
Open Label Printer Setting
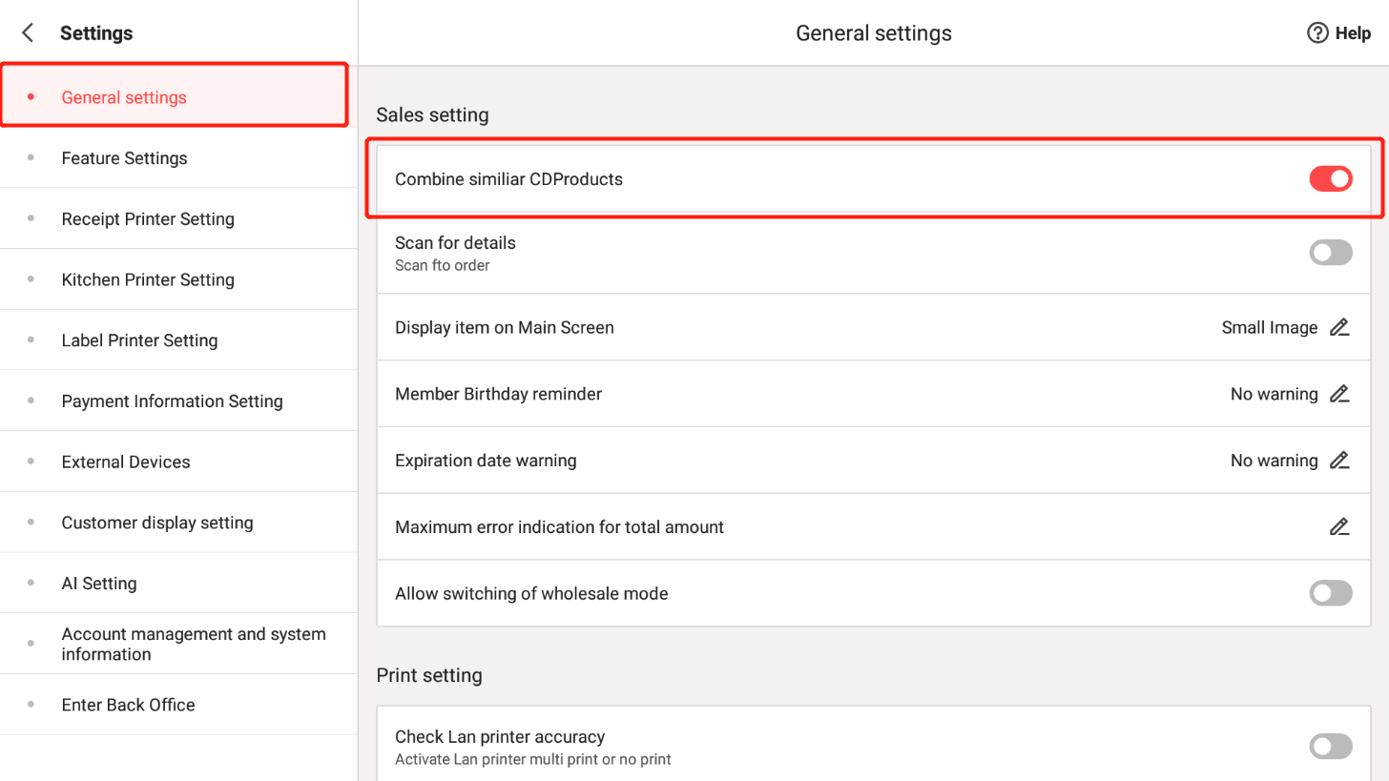point(178,340)
